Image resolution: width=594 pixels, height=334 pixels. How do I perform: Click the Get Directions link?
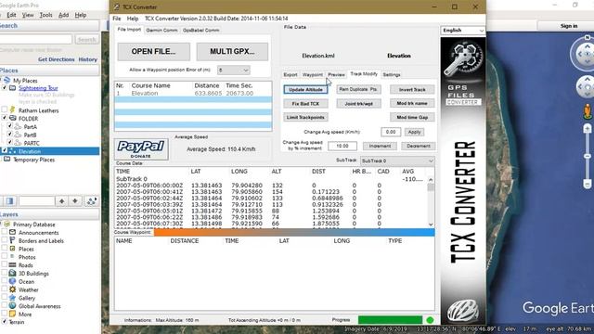56,59
